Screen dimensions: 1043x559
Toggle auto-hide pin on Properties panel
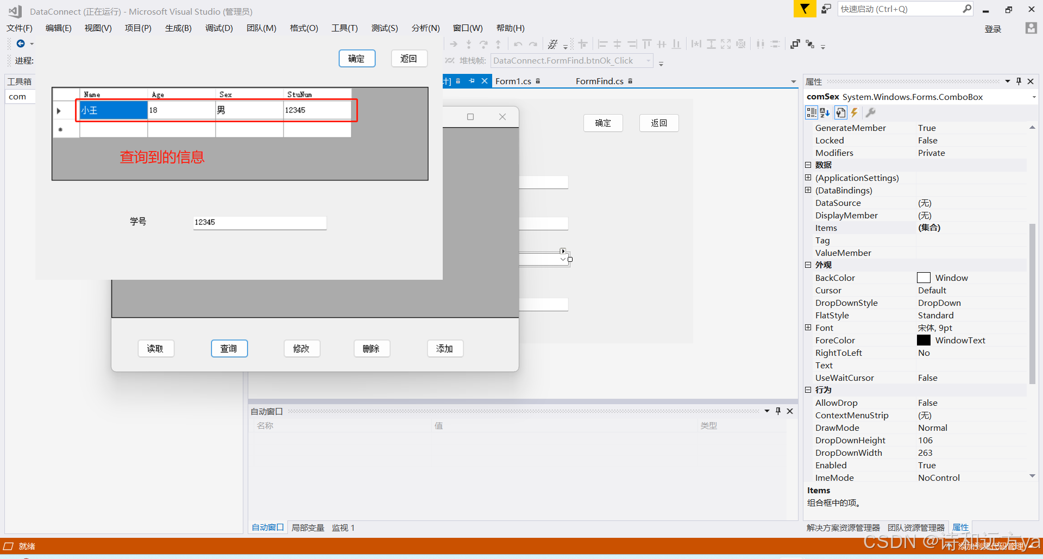pos(1019,81)
